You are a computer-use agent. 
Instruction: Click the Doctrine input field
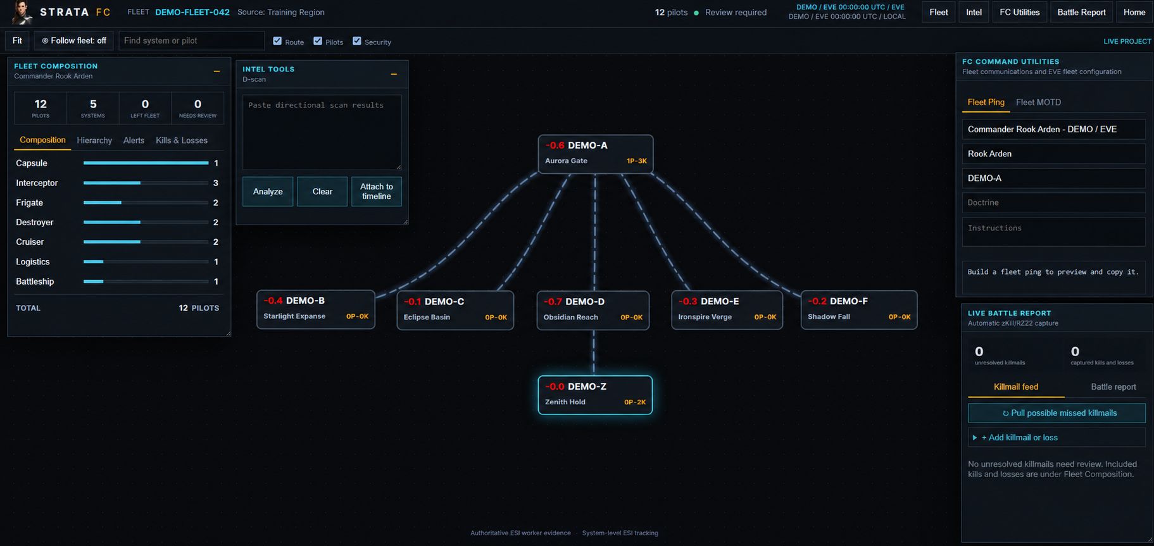[x=1053, y=202]
